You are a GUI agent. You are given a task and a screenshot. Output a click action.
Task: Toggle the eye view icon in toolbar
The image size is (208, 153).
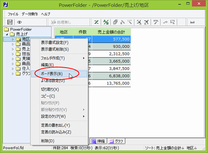tap(20, 22)
